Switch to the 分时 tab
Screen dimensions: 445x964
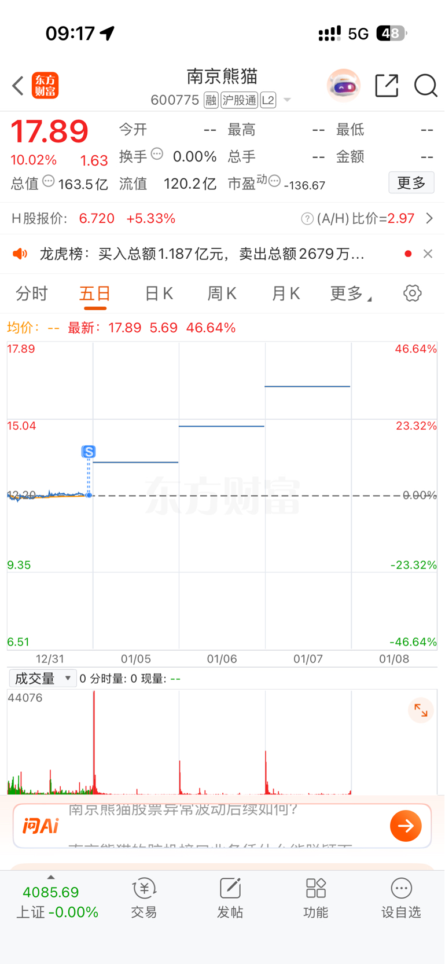(x=32, y=294)
